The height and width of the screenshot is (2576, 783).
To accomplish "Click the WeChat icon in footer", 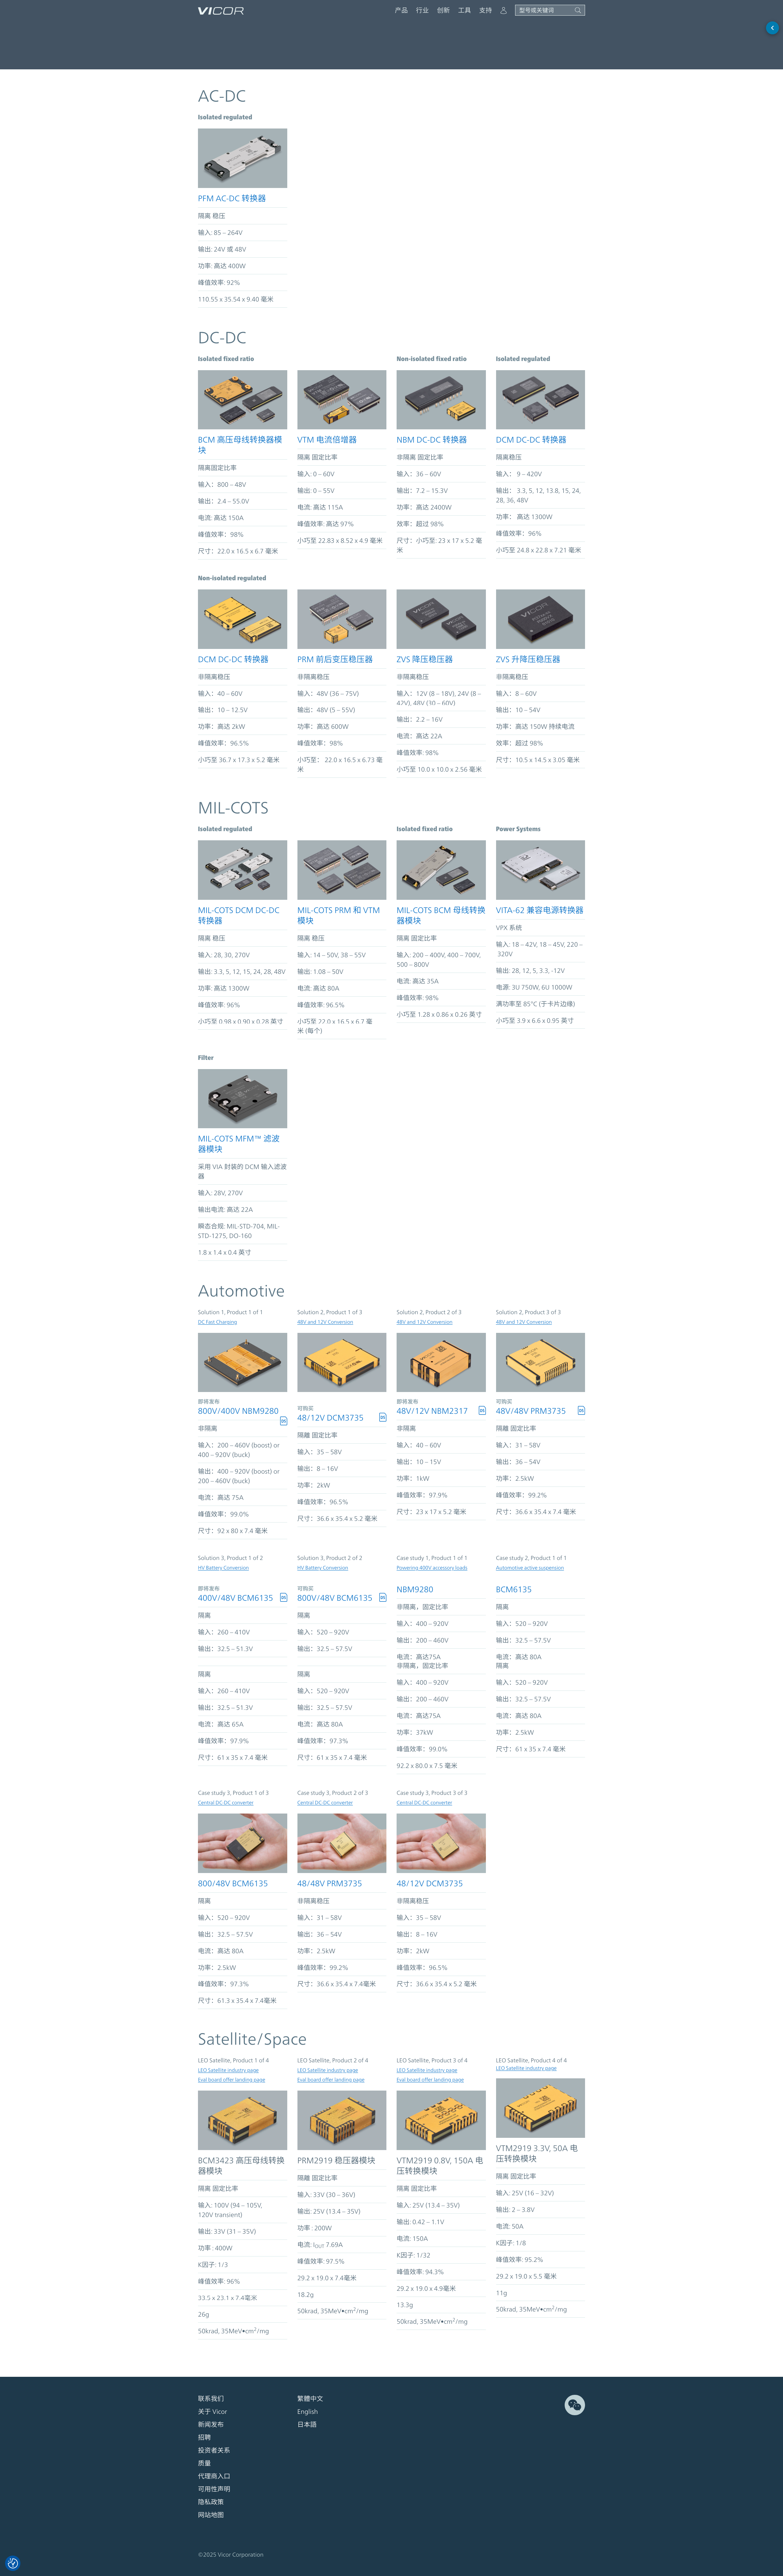I will [574, 2405].
